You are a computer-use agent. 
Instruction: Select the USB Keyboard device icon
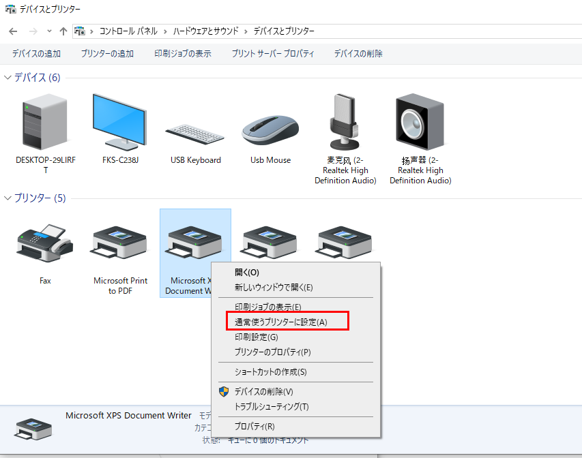click(x=195, y=135)
